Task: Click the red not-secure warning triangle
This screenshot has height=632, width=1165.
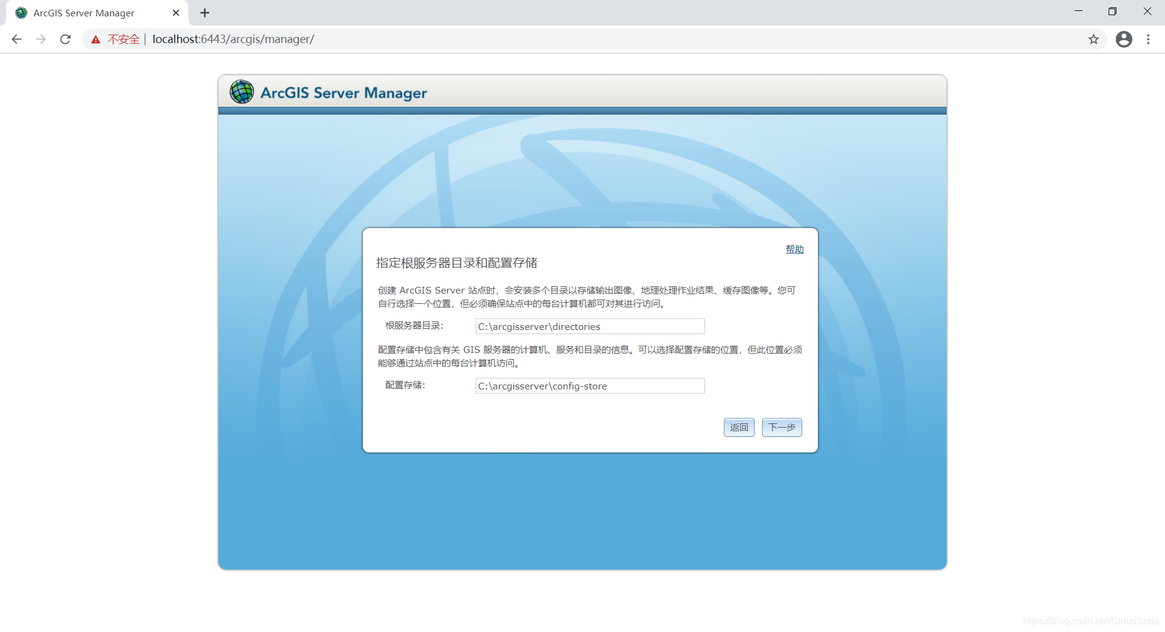Action: point(96,39)
